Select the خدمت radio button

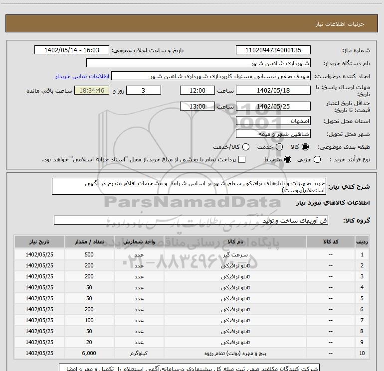coord(279,147)
